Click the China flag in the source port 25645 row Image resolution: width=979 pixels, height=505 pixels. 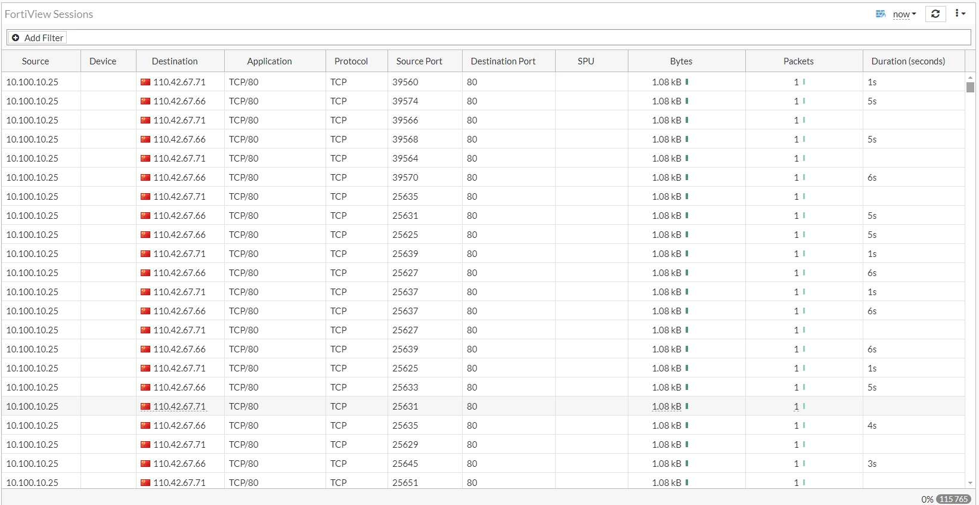[x=145, y=464]
